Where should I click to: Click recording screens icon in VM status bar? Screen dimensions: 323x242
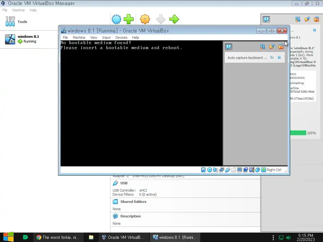[x=245, y=170]
